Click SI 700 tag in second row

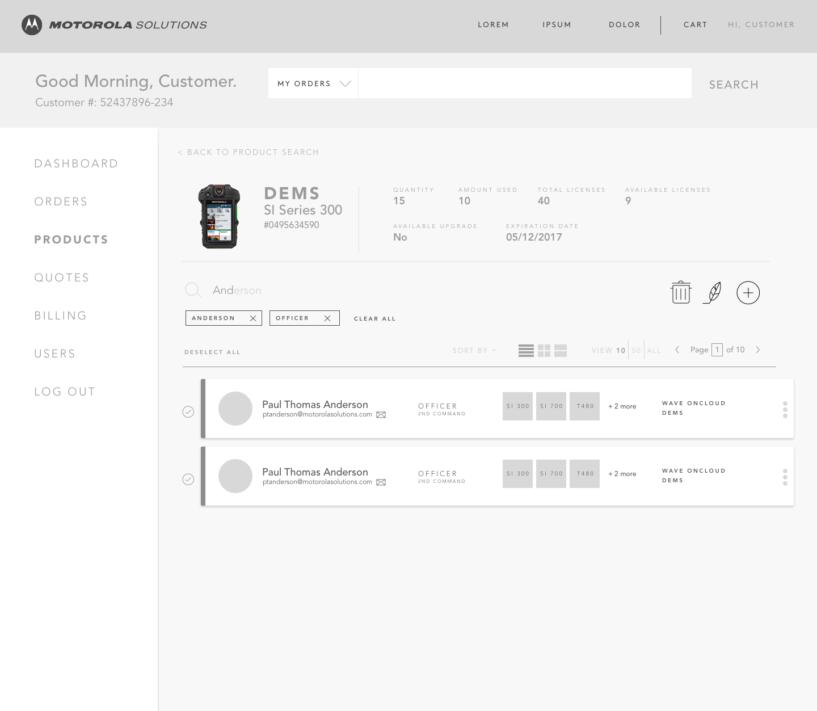(x=551, y=474)
